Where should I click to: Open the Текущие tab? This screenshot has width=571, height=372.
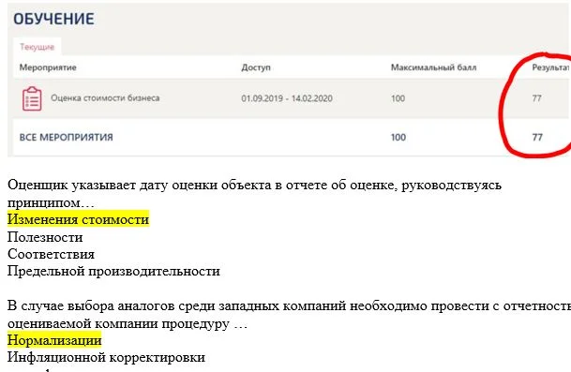pyautogui.click(x=37, y=47)
